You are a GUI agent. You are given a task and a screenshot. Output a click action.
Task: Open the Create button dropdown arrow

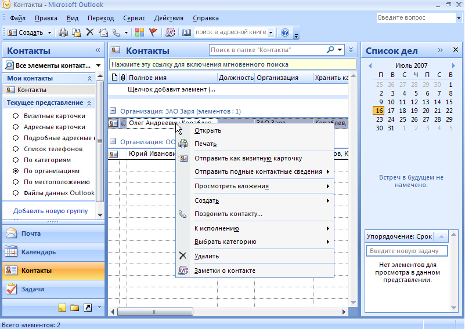[49, 32]
